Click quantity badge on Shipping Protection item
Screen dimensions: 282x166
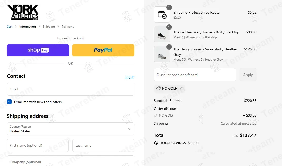[169, 7]
